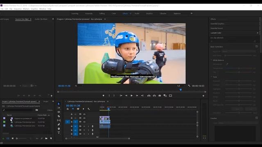
Task: Select the Razor tool
Action: point(59,116)
